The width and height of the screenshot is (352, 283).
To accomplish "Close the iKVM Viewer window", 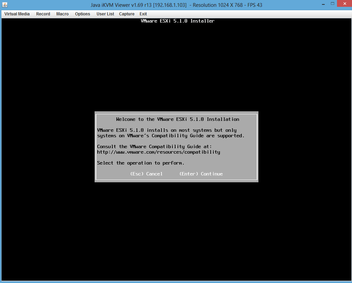I will pyautogui.click(x=344, y=4).
